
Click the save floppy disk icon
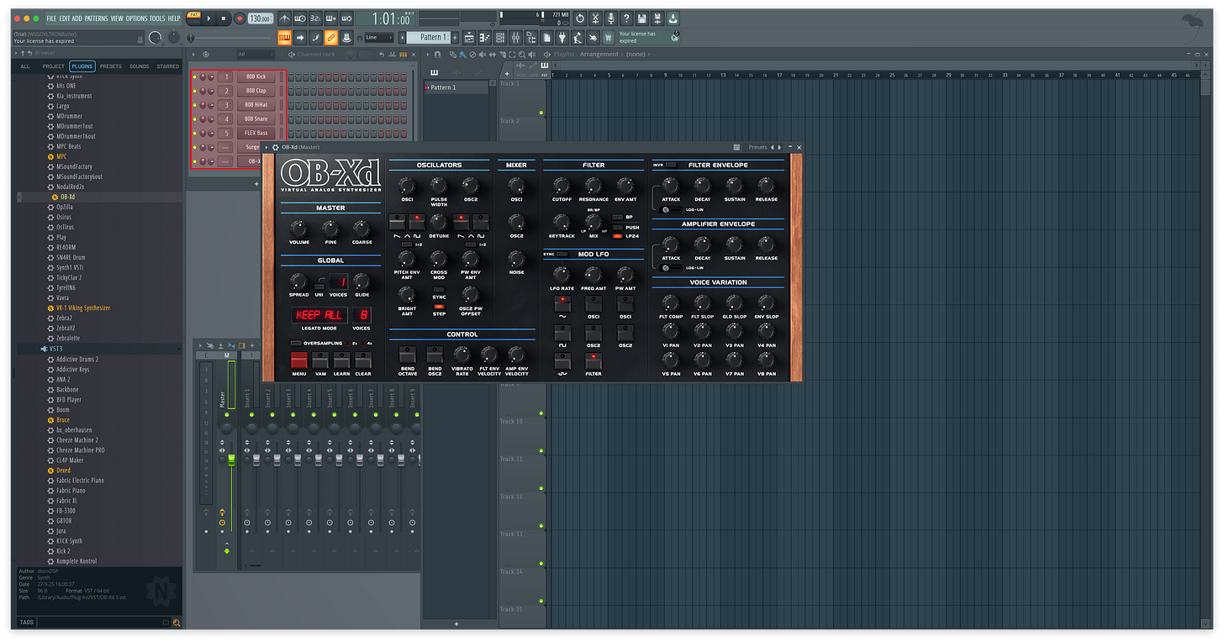(x=642, y=18)
